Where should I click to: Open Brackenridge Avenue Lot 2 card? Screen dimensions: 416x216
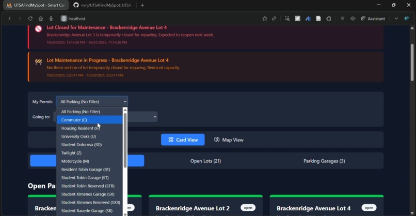(205, 206)
